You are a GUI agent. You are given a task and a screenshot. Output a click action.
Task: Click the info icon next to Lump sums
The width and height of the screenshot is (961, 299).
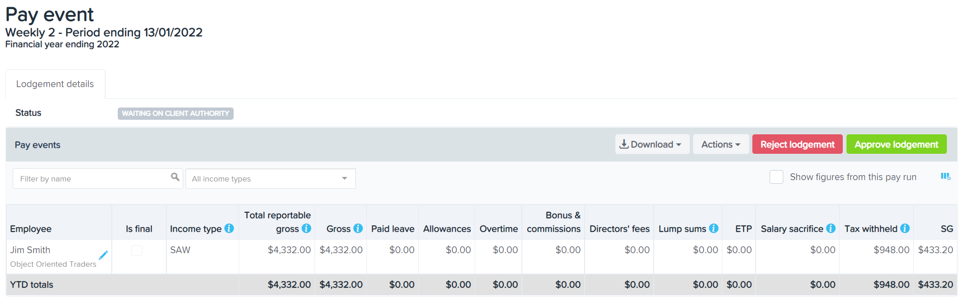click(714, 229)
